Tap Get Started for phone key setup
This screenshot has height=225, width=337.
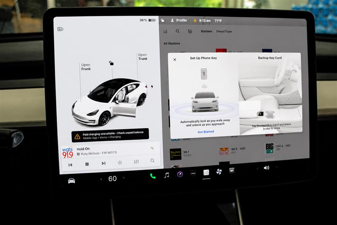coord(206,132)
